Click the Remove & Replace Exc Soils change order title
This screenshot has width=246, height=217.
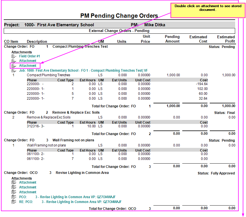[x=76, y=112]
